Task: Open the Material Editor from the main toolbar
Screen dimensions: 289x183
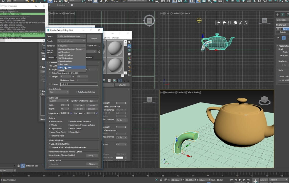Action: click(192, 2)
